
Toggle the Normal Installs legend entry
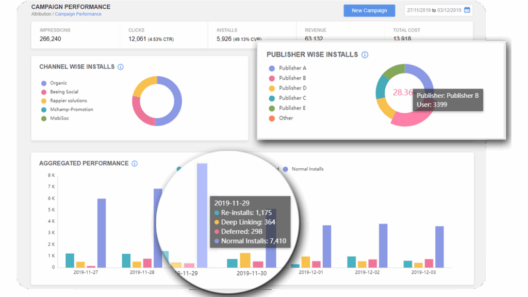pyautogui.click(x=303, y=169)
